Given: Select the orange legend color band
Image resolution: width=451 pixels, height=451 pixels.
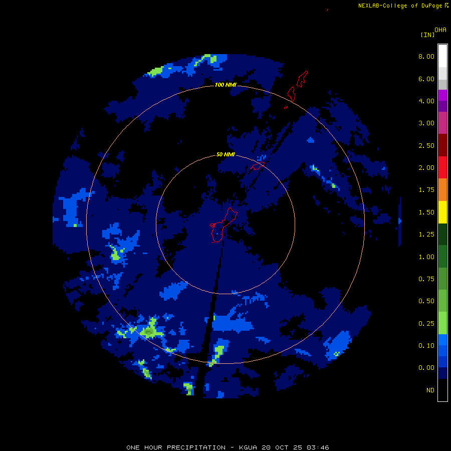Looking at the screenshot, I should coord(442,190).
